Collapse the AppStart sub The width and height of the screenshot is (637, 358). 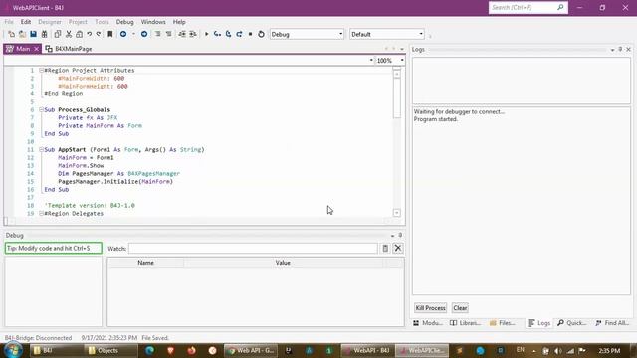41,150
